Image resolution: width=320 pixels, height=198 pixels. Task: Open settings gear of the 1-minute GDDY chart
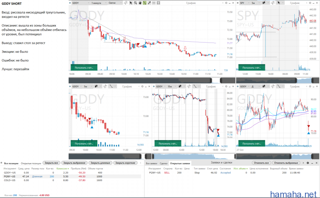coord(226,3)
